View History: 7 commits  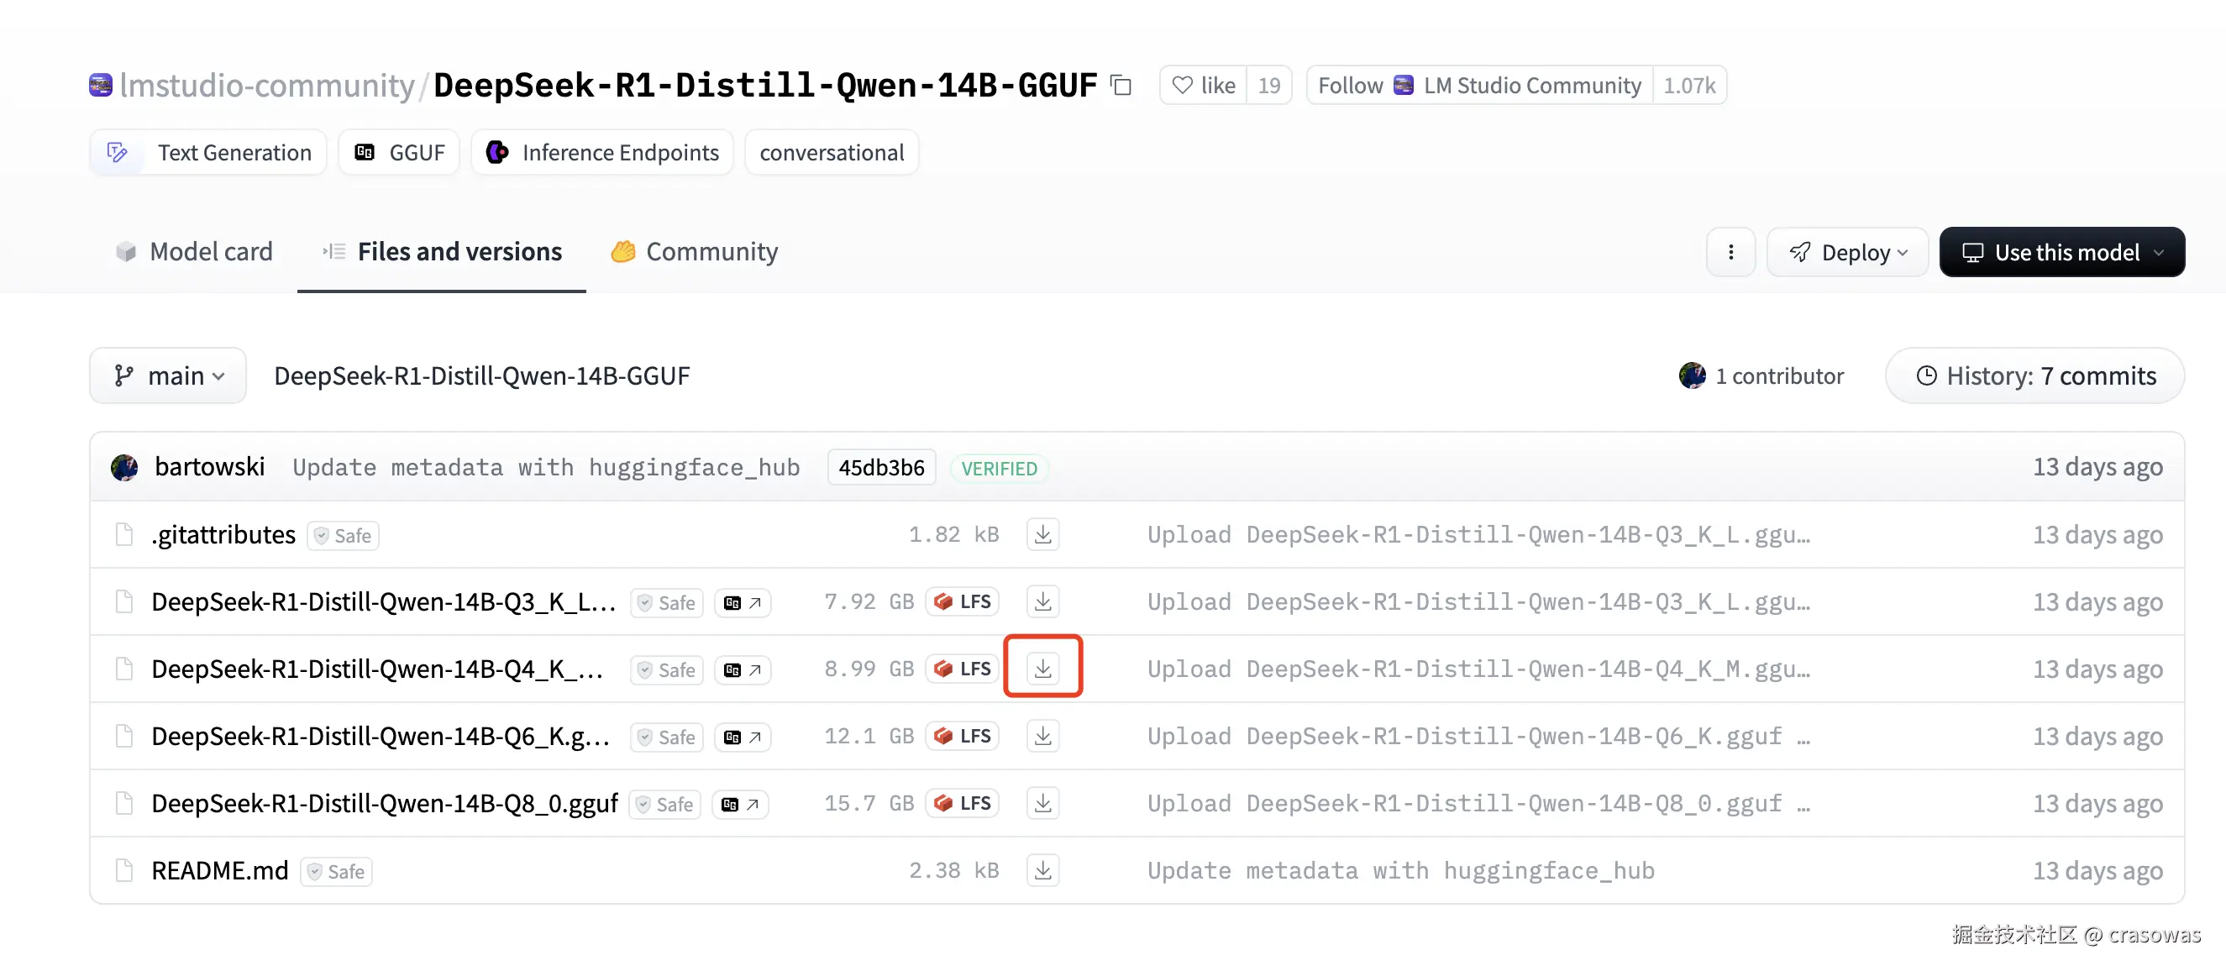pos(2035,375)
